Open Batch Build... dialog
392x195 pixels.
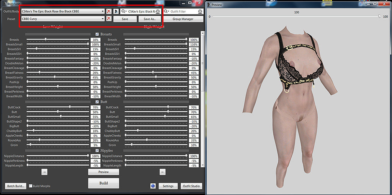pyautogui.click(x=15, y=186)
